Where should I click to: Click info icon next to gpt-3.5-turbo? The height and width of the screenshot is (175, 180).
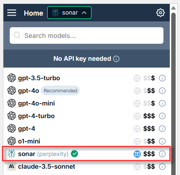[x=162, y=78]
